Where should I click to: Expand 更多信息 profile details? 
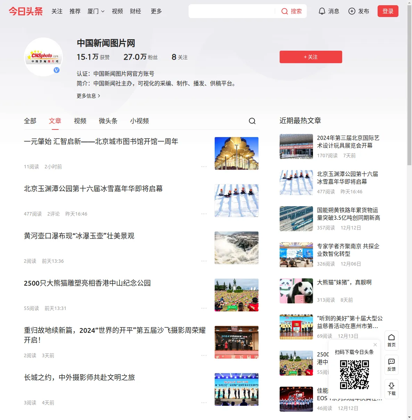tap(89, 96)
